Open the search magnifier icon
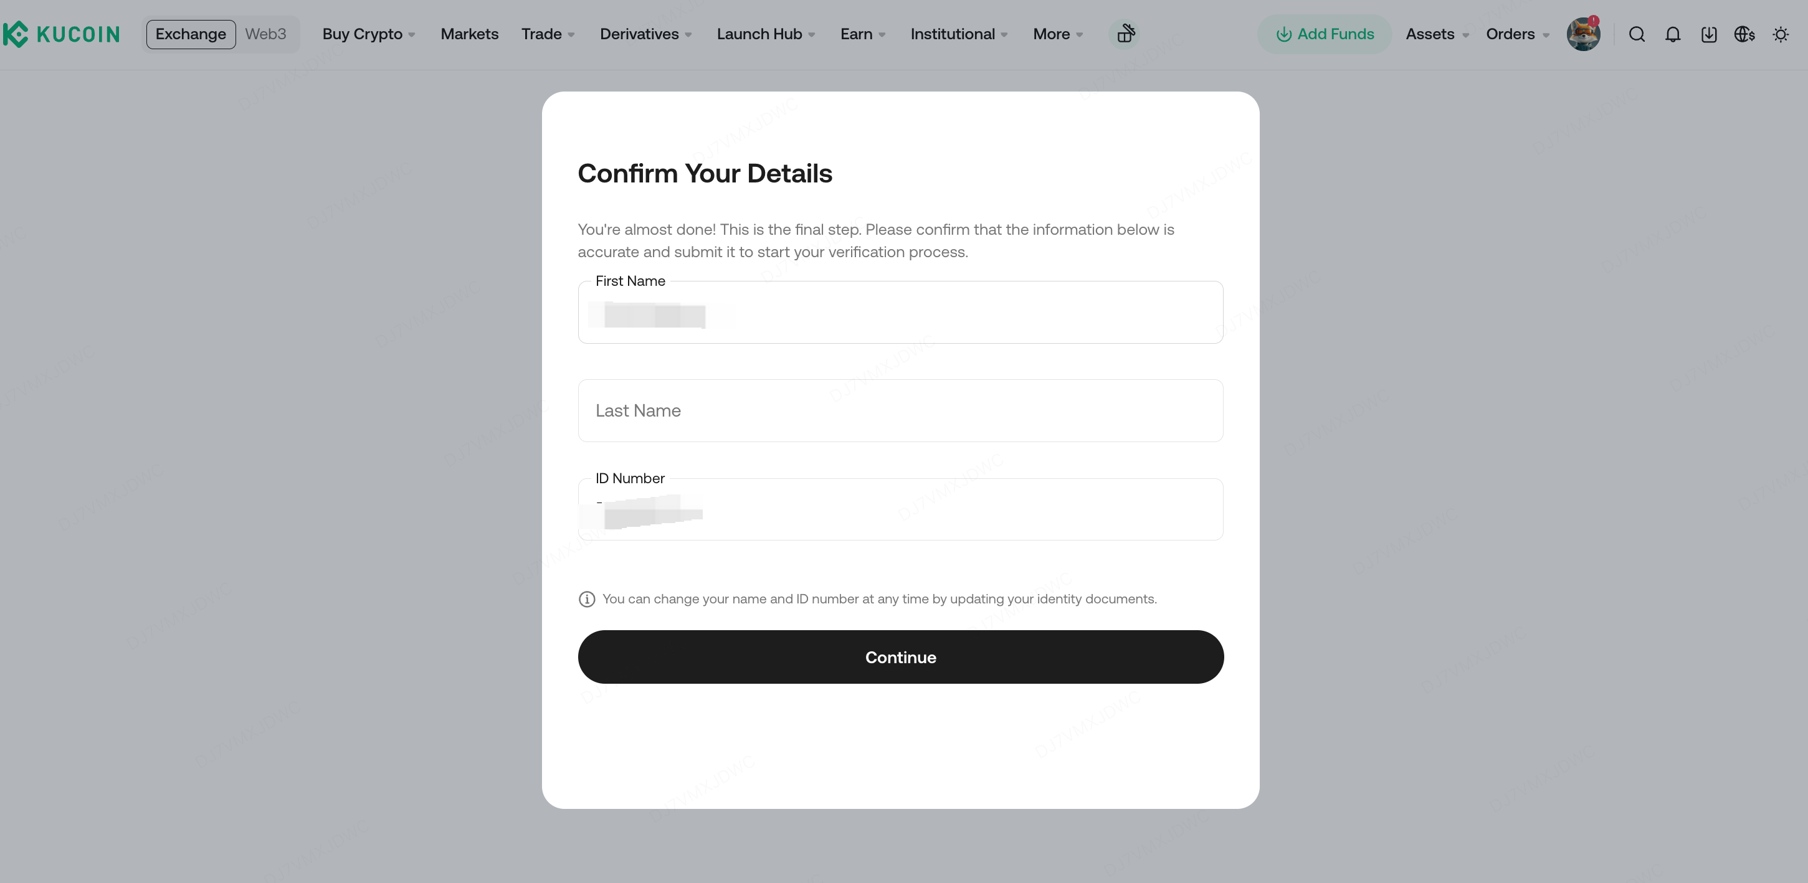This screenshot has height=883, width=1808. pos(1637,34)
